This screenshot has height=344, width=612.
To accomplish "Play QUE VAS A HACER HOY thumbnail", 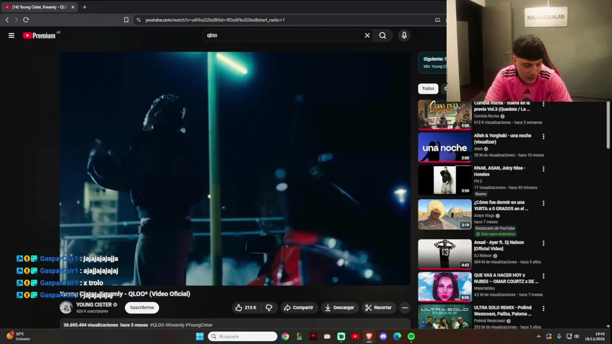I will coord(445,287).
